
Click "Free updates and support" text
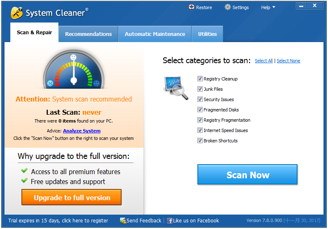click(x=68, y=182)
